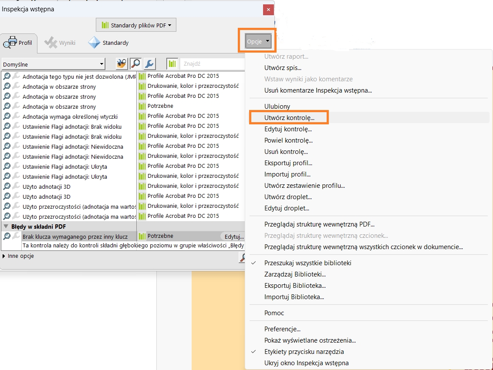Select Przeglądaj strukturę wewnętrzną wszystkich czcionek entry
The height and width of the screenshot is (370, 493).
coord(364,247)
